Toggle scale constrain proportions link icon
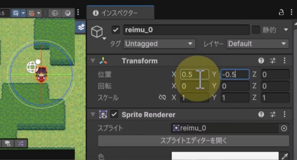 (x=162, y=97)
